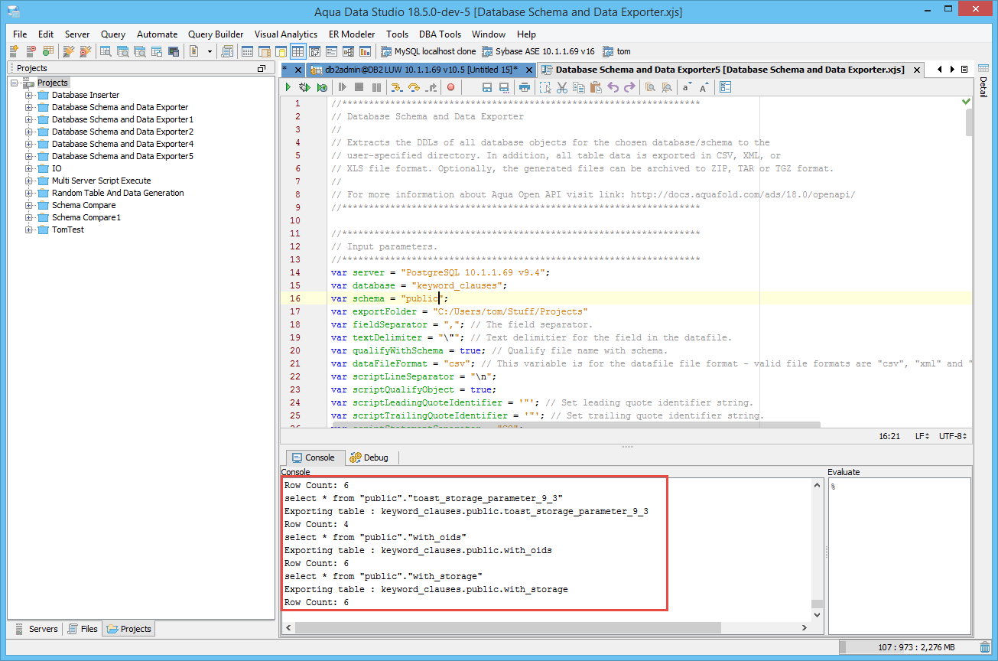Expand the Database Inserter project
This screenshot has height=661, width=998.
click(x=29, y=95)
